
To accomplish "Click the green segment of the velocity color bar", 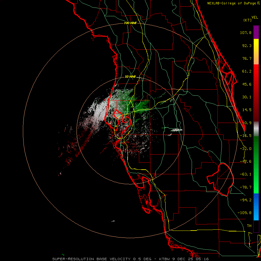I will point(256,165).
